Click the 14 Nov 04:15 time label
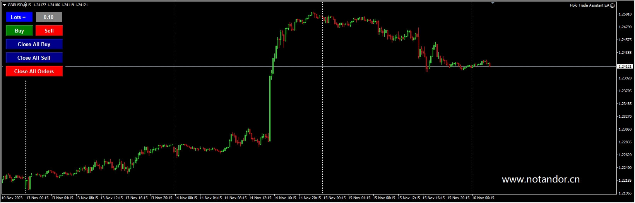 pos(211,198)
